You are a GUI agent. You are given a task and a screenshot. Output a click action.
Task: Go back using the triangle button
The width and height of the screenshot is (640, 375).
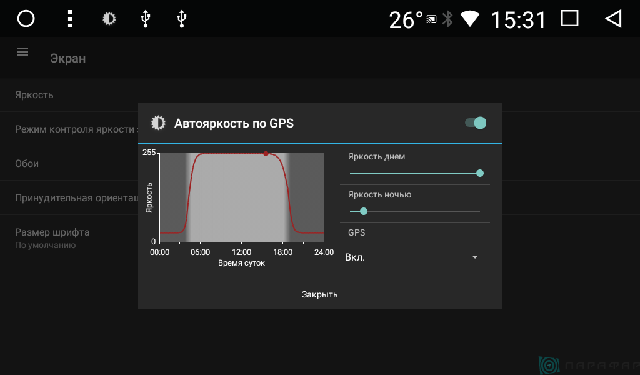[x=613, y=19]
